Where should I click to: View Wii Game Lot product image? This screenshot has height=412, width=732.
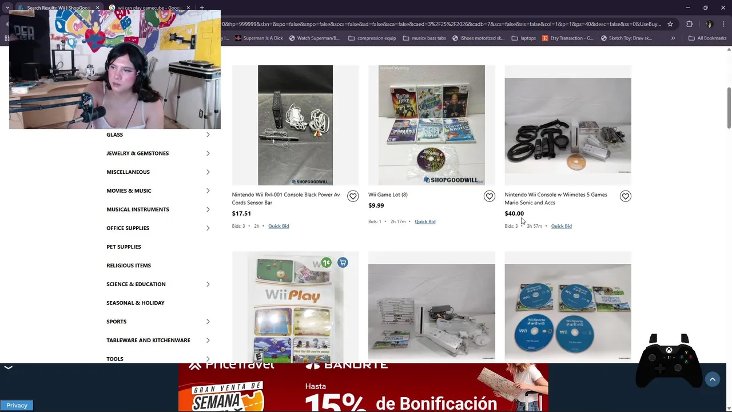point(432,125)
